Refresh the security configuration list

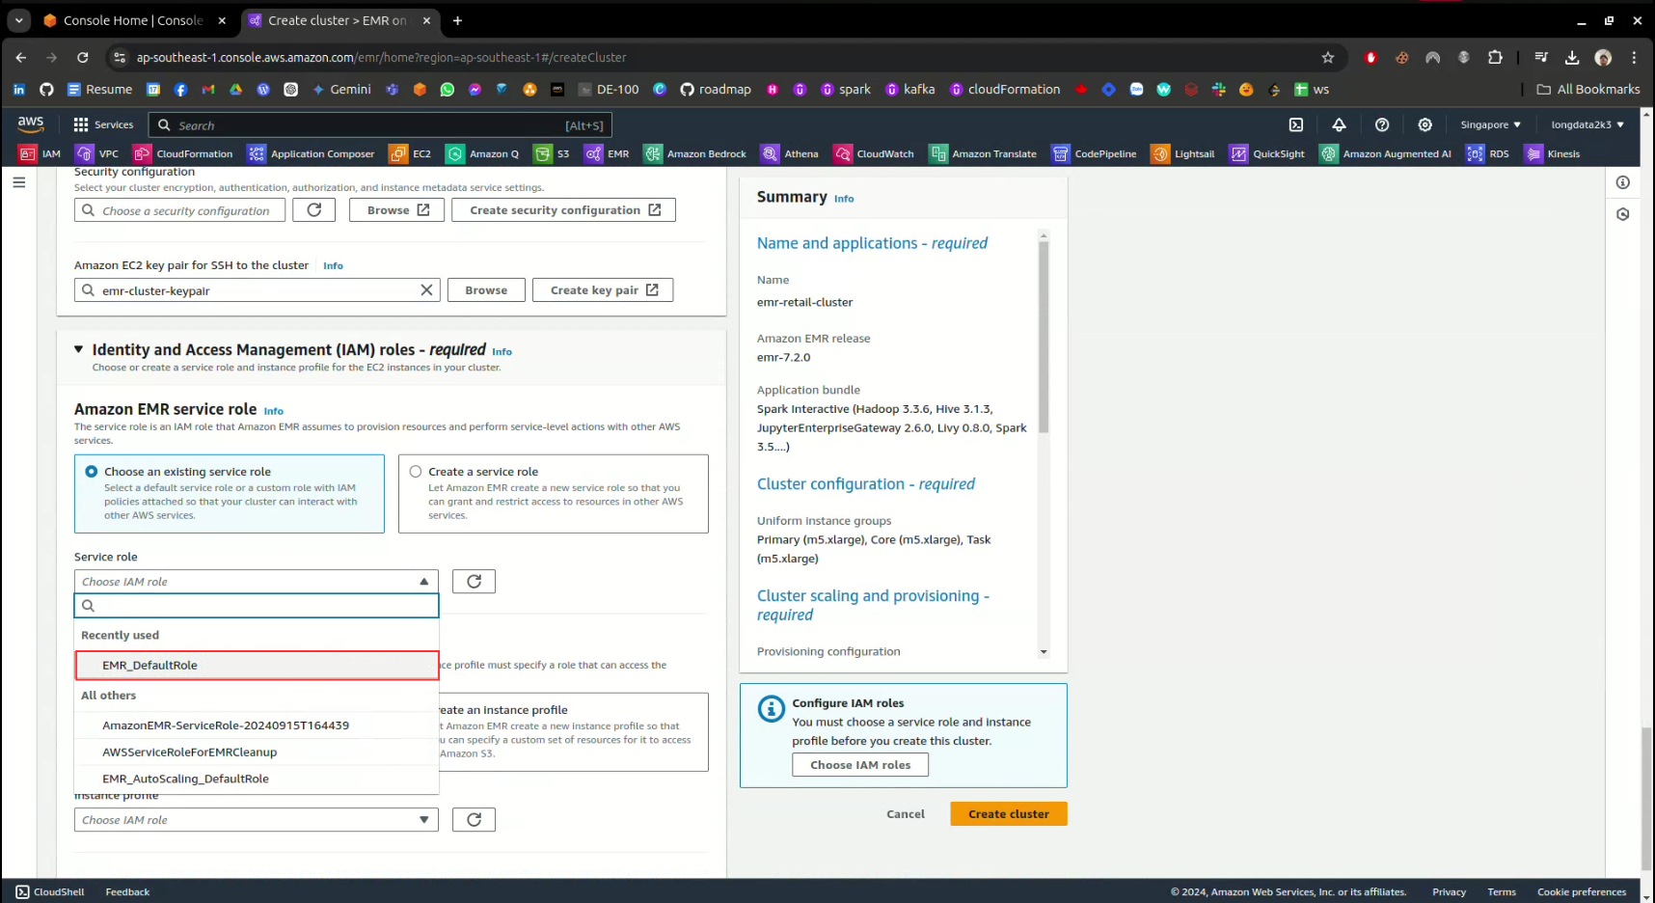(313, 210)
